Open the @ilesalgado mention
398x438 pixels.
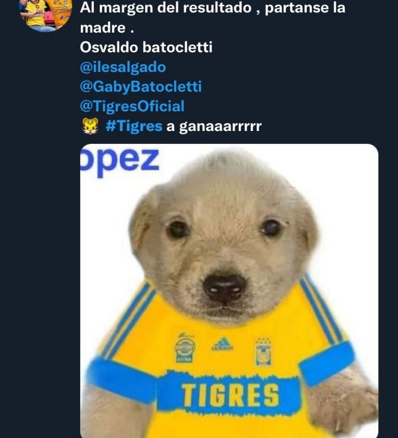pos(123,67)
